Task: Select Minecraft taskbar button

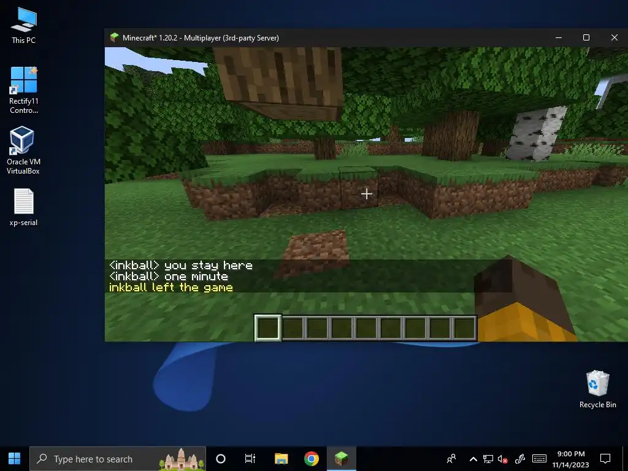Action: click(341, 459)
